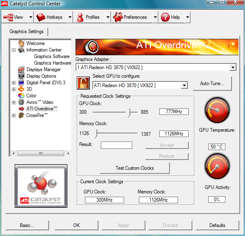245x236 pixels.
Task: Select the Graphics Settings tab
Action: click(27, 31)
